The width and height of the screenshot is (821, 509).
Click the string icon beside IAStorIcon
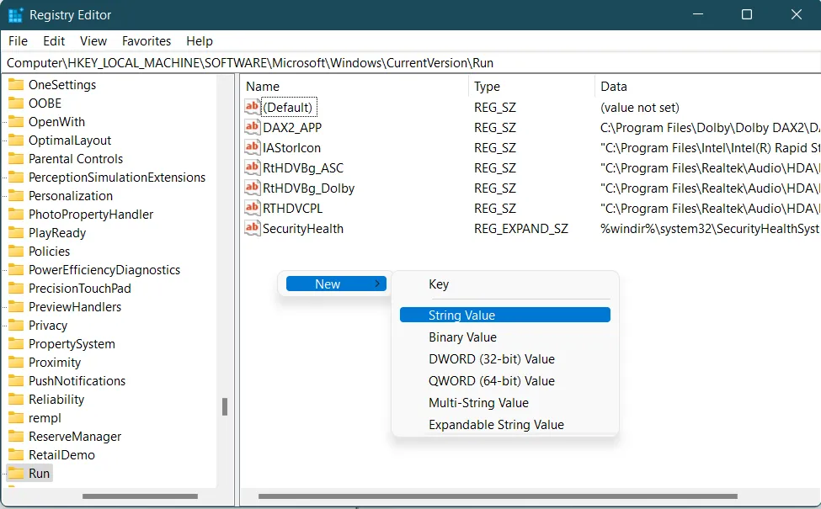[252, 147]
